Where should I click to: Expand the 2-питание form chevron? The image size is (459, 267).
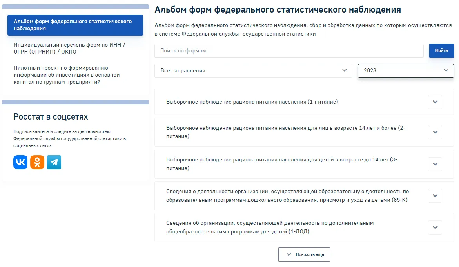click(x=435, y=132)
